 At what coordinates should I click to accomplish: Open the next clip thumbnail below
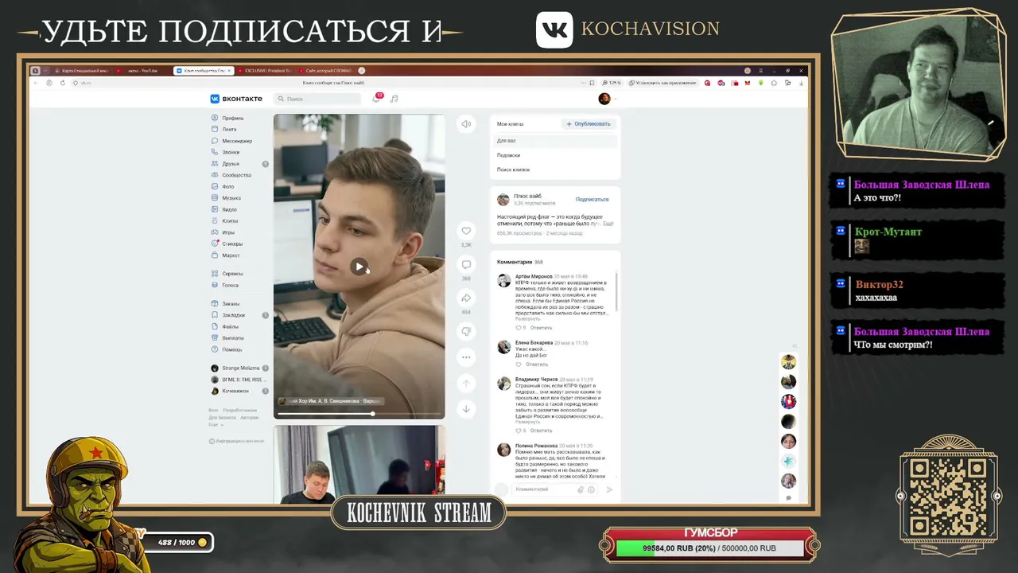(359, 465)
